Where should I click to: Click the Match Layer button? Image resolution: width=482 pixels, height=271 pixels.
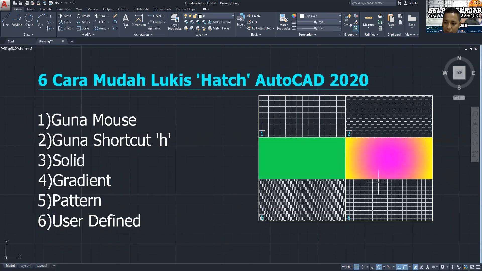(x=218, y=28)
